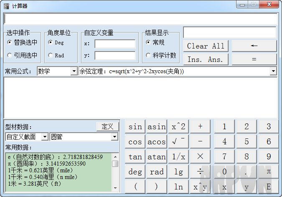Click digit key 2
The image size is (282, 197).
click(246, 126)
